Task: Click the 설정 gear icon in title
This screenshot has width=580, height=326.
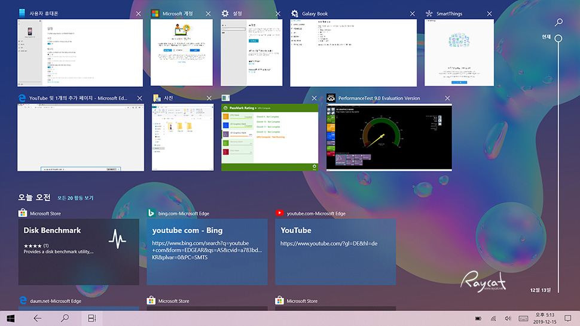Action: pos(225,13)
